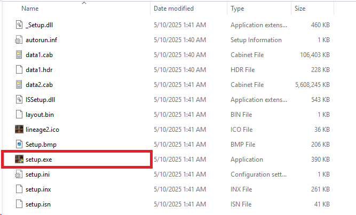This screenshot has width=356, height=215.
Task: Click the 36 KB size value
Action: 322,130
